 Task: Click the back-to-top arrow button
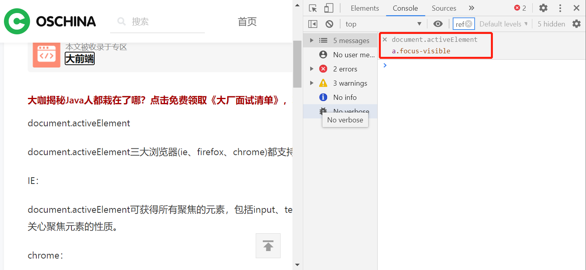click(268, 246)
